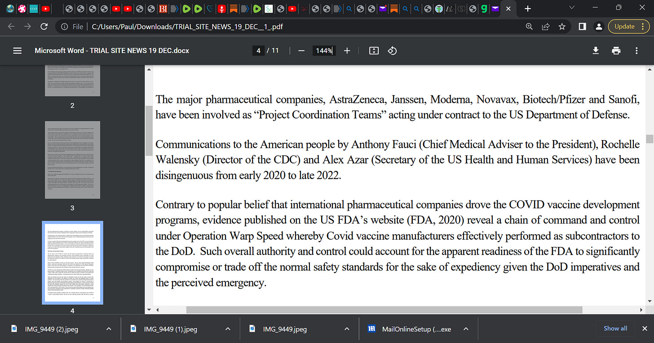654x343 pixels.
Task: Select the page 4 thumbnail
Action: (72, 263)
